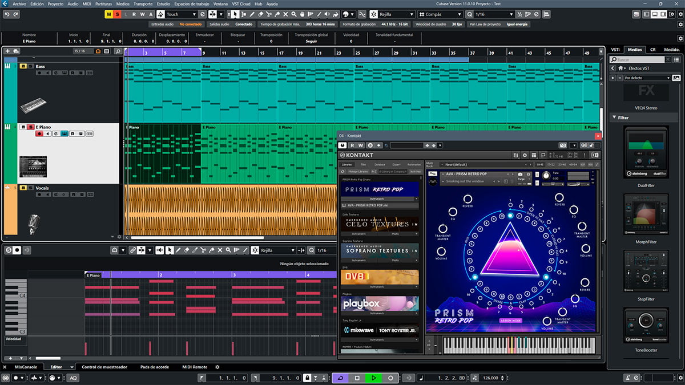
Task: Click the ASSIGN MODE button in Prism Retro Pop
Action: tap(510, 321)
